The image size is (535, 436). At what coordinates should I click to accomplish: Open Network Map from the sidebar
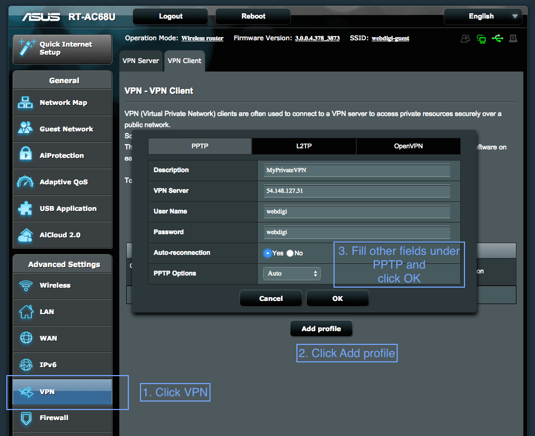tap(62, 102)
